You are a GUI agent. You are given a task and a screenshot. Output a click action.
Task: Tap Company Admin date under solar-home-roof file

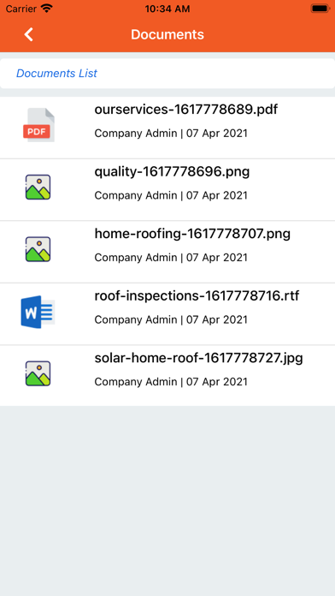click(x=171, y=382)
